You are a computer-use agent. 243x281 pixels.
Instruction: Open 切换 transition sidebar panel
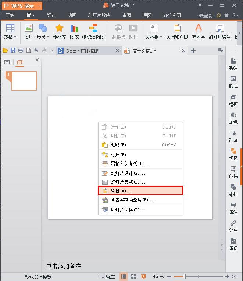[x=233, y=154]
